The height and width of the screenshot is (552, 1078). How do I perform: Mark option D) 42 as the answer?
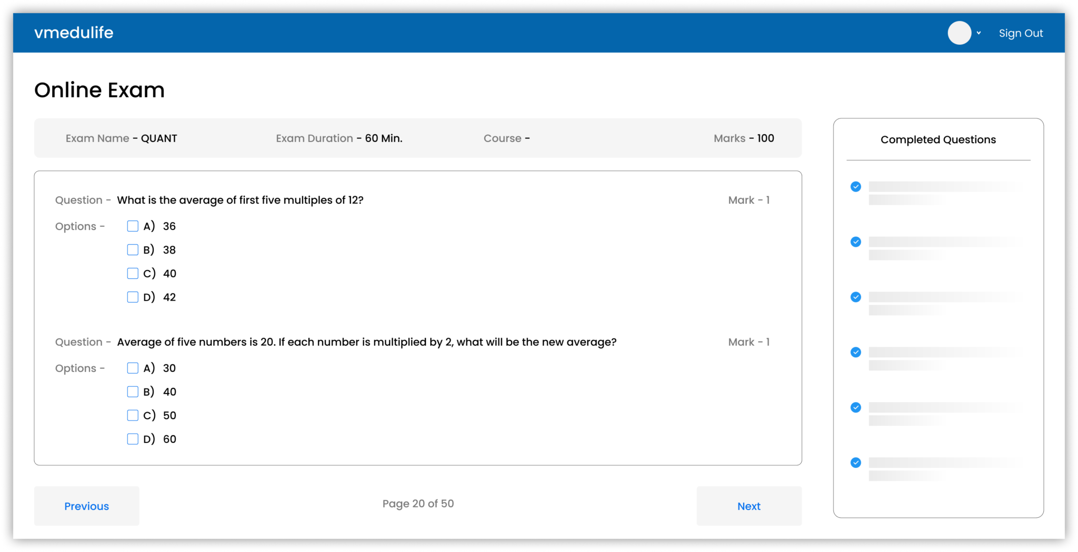pyautogui.click(x=133, y=297)
